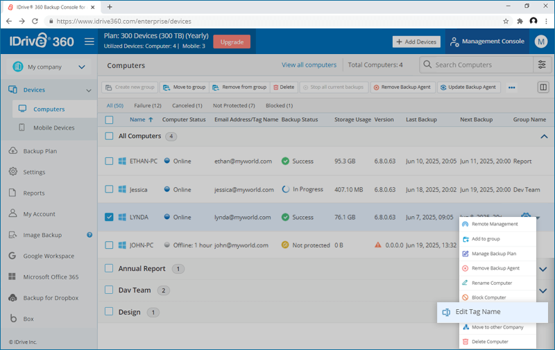
Task: Open browser extensions puzzle icon
Action: tap(520, 21)
